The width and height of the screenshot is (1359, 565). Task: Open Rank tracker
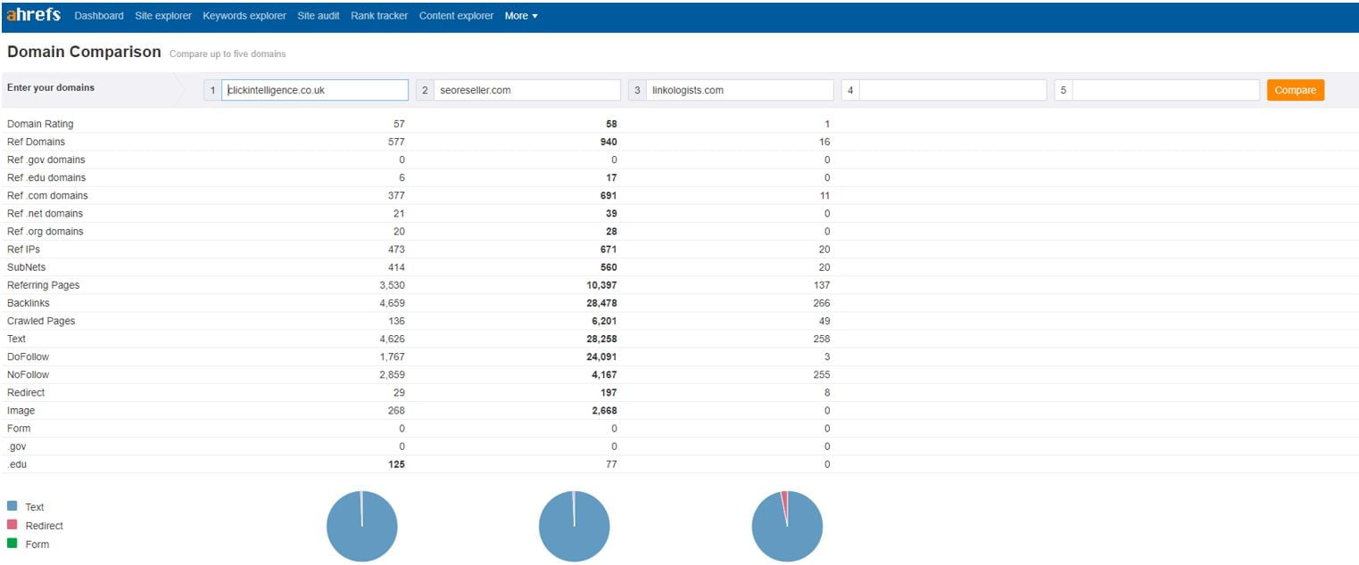(x=379, y=16)
